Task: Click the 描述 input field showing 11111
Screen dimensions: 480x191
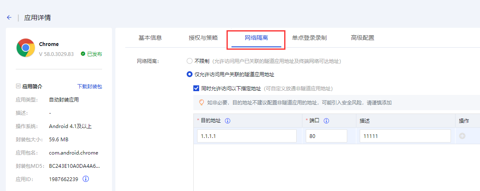Action: tap(405, 136)
